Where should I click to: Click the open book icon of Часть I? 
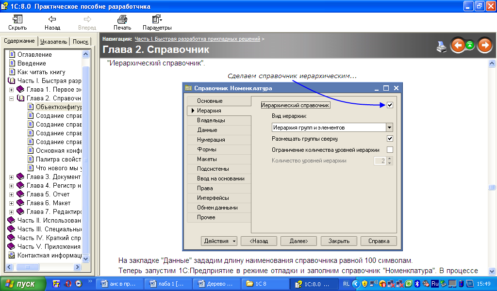click(x=12, y=81)
